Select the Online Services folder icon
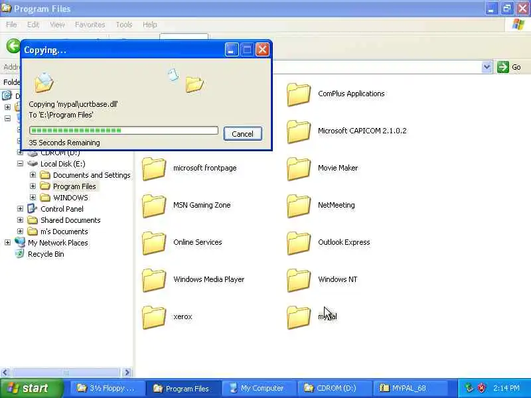 154,243
